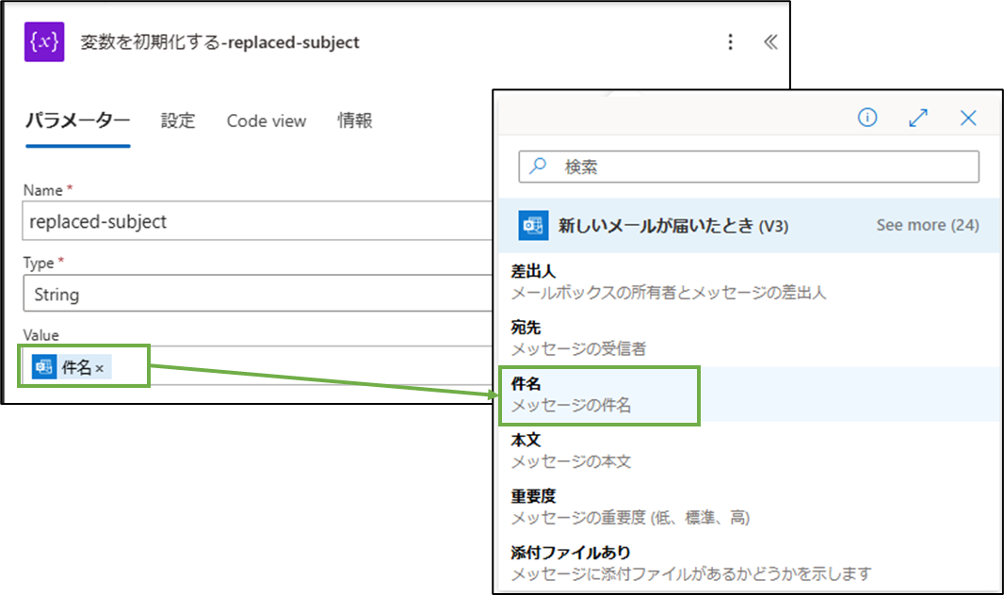This screenshot has height=595, width=1004.
Task: Click the Outlook icon next to trigger name
Action: pos(533,225)
